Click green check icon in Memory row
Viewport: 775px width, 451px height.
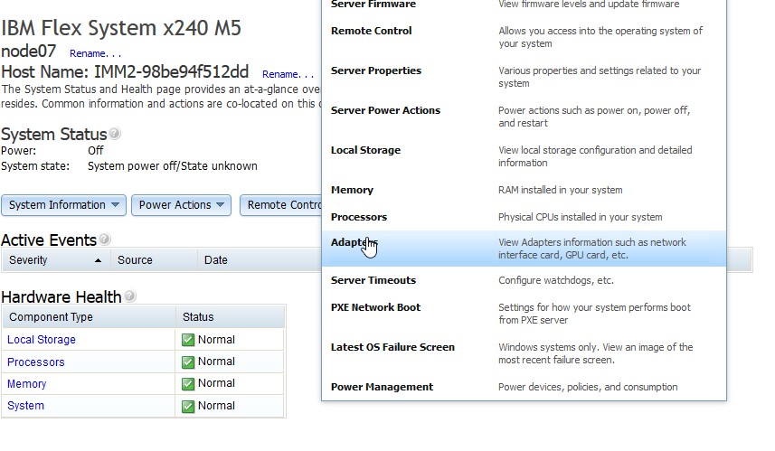coord(188,384)
